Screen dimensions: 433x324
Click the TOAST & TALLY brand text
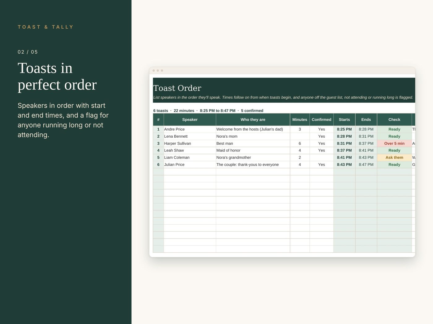45,27
